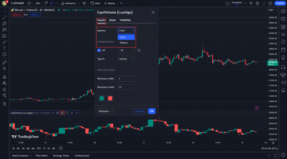Remove EquiVolume indicator with X icon
The height and width of the screenshot is (159, 287).
click(72, 113)
